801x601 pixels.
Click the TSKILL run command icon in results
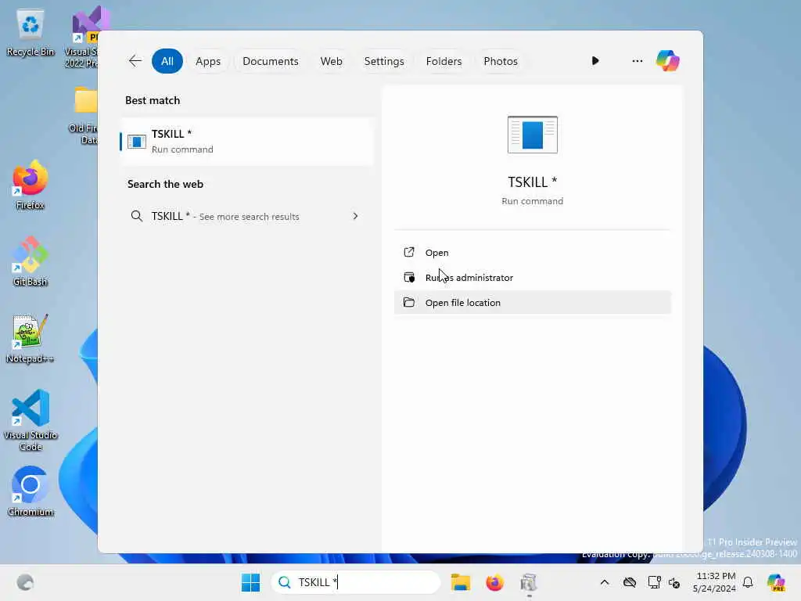pyautogui.click(x=136, y=142)
